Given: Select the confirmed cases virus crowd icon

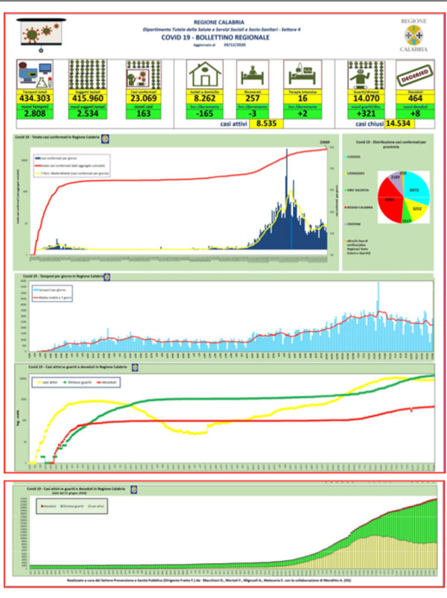Looking at the screenshot, I should (143, 74).
